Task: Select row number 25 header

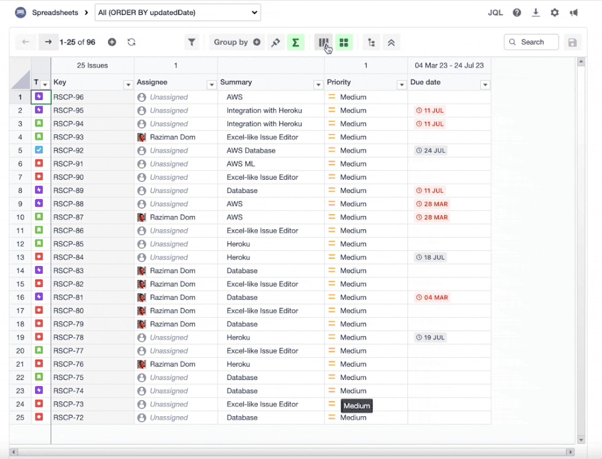Action: [20, 417]
